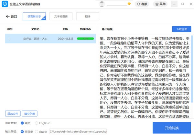Choose 原目录 output path option

point(22,131)
